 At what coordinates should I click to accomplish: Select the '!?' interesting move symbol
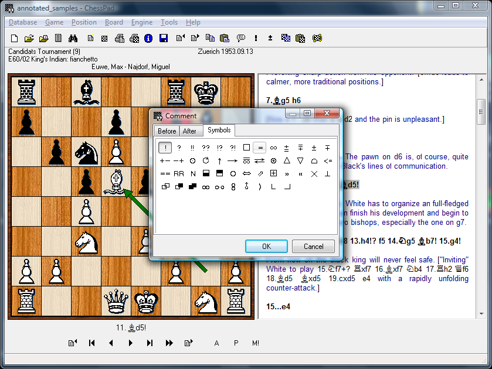coord(219,148)
